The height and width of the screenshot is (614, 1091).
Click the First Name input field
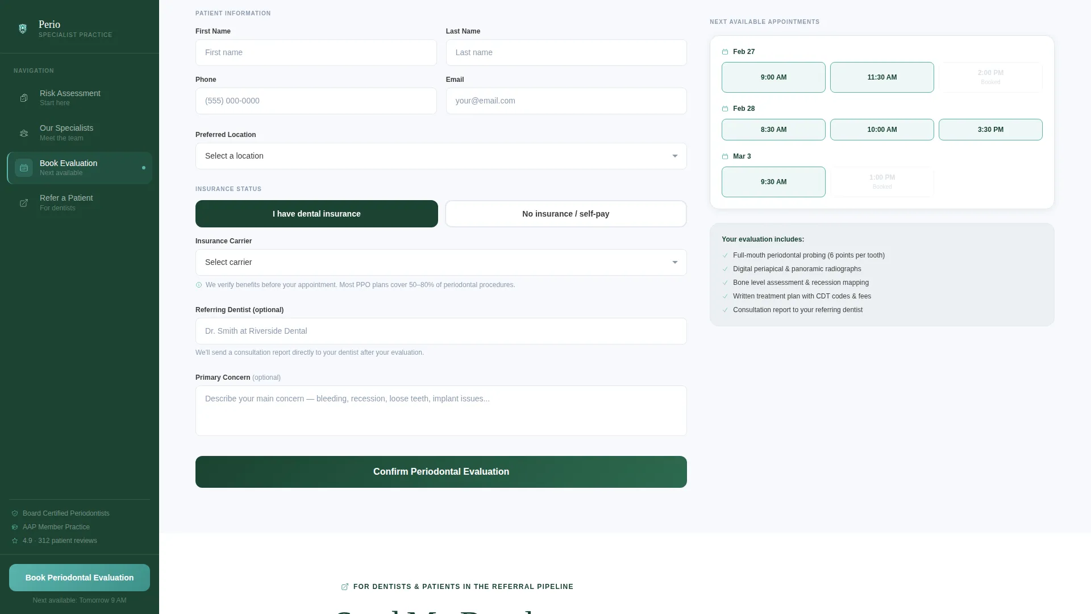[316, 52]
